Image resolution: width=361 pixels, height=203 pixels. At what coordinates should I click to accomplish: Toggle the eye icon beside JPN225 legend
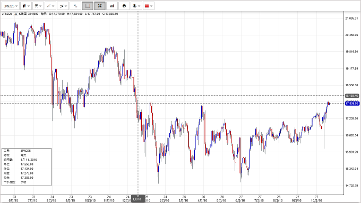tap(15, 14)
